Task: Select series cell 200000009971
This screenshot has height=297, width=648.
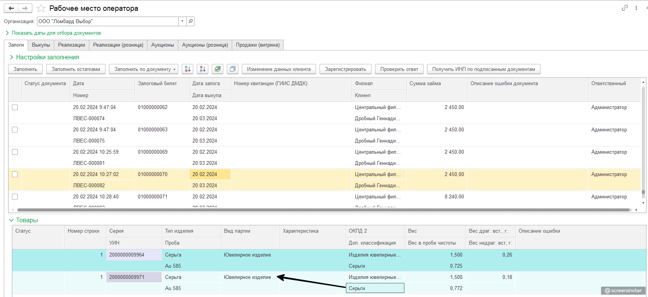Action: click(134, 277)
